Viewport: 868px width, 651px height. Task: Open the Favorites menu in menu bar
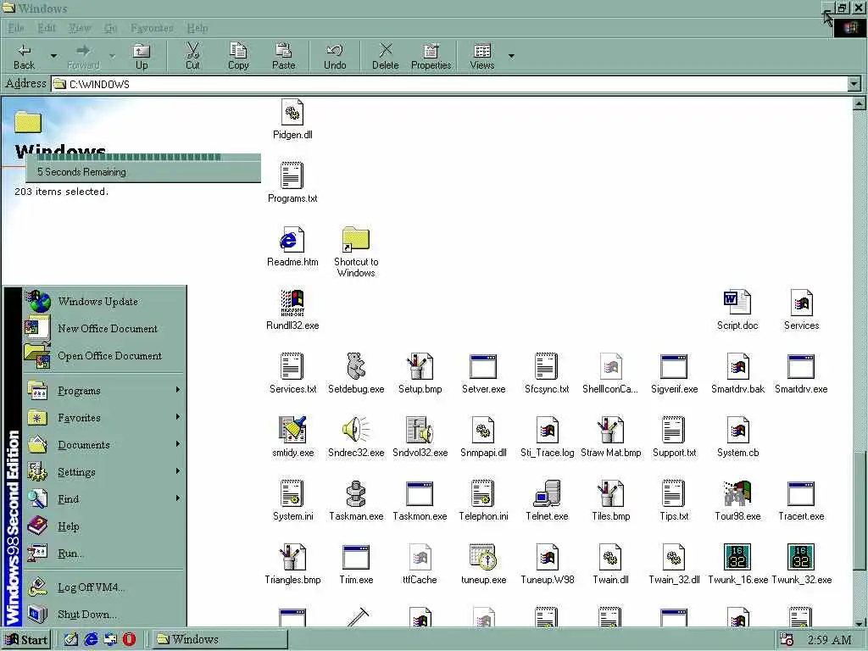pyautogui.click(x=152, y=28)
